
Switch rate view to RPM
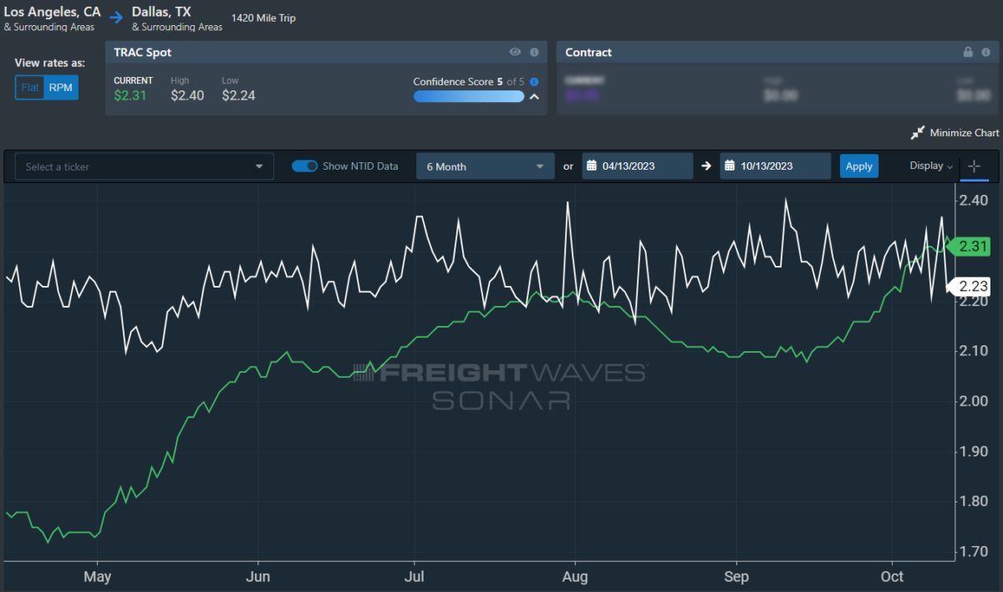(61, 87)
